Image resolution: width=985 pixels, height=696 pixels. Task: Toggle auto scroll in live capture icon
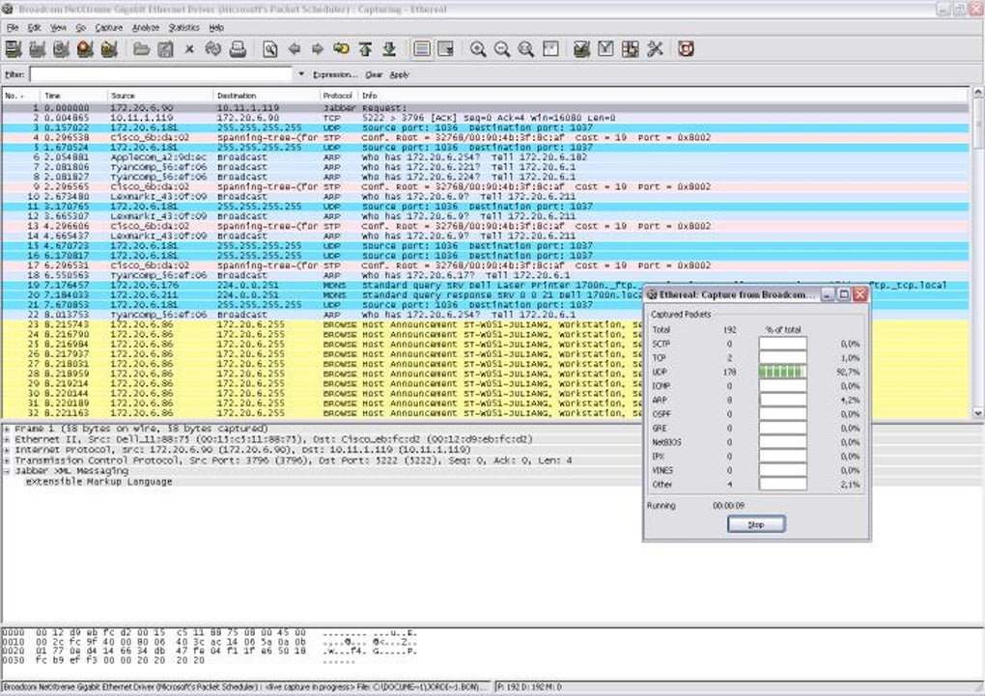tap(445, 49)
